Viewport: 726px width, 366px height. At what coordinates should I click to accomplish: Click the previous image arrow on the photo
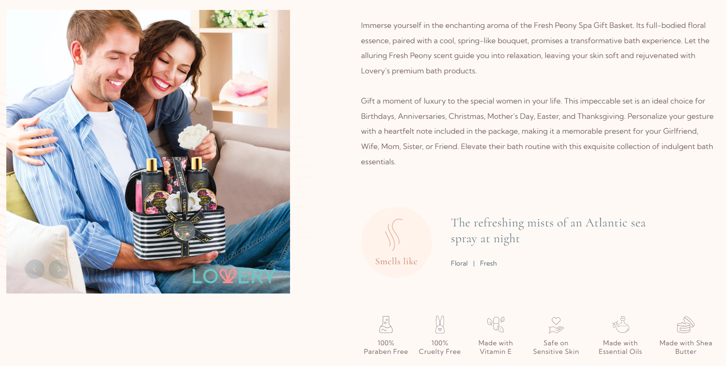pos(35,269)
